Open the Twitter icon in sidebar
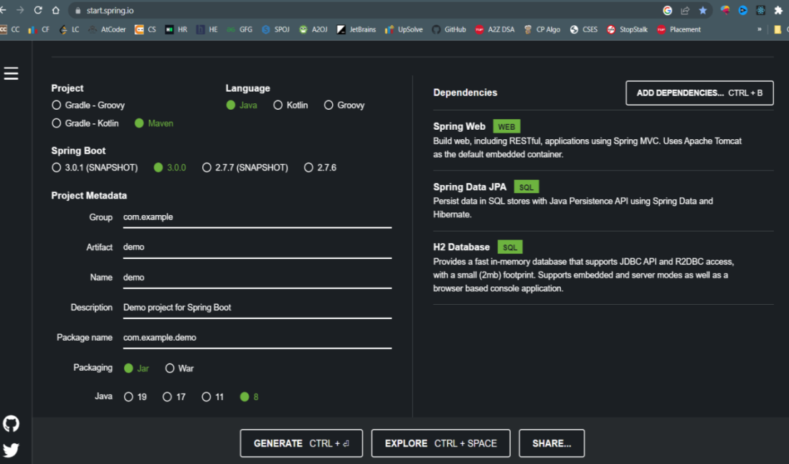The width and height of the screenshot is (789, 464). coord(11,450)
